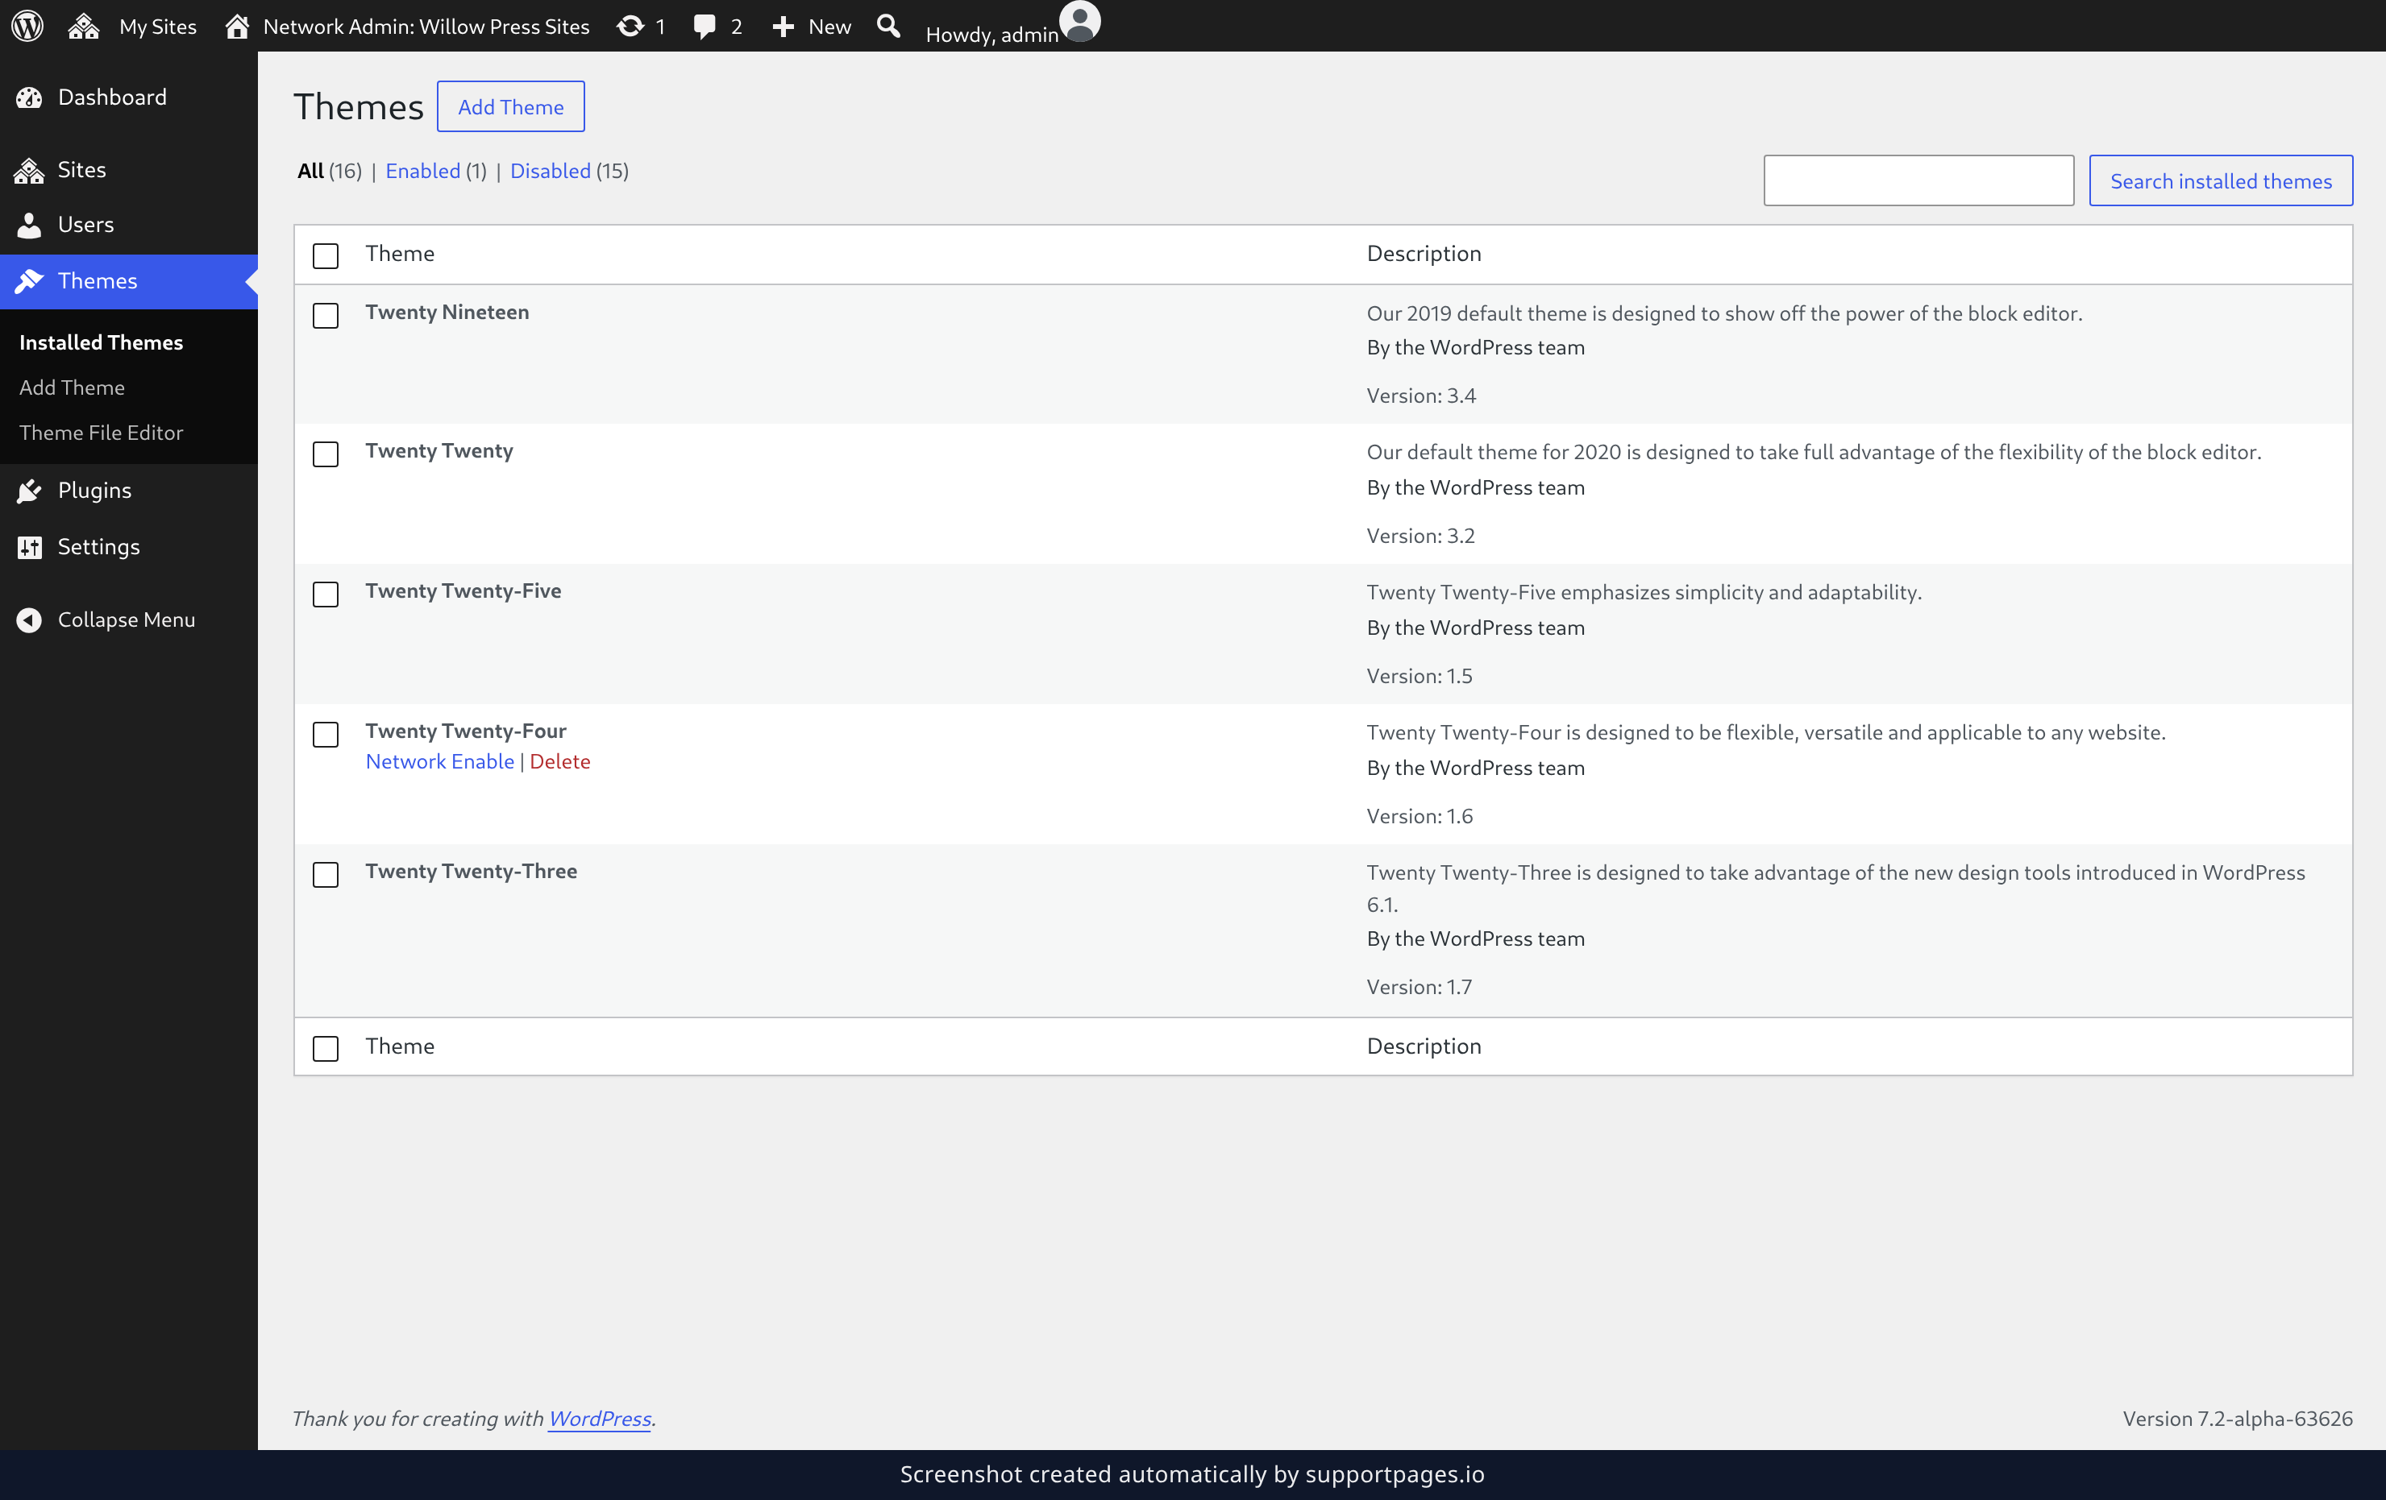The height and width of the screenshot is (1500, 2386).
Task: Open Theme File Editor submenu item
Action: coord(101,433)
